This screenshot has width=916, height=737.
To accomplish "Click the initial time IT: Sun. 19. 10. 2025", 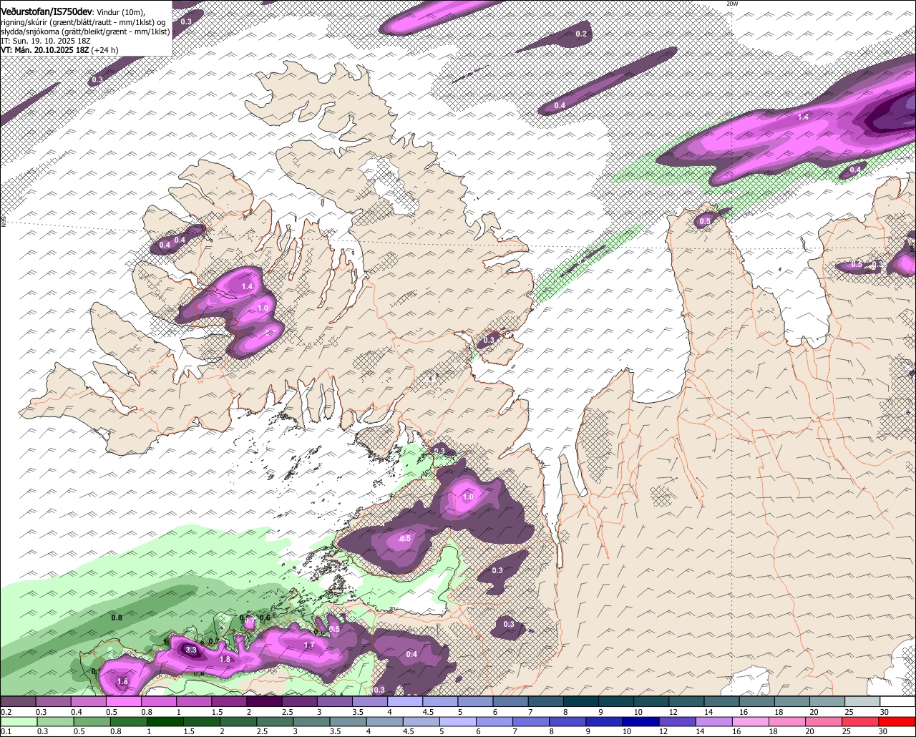I will (44, 41).
